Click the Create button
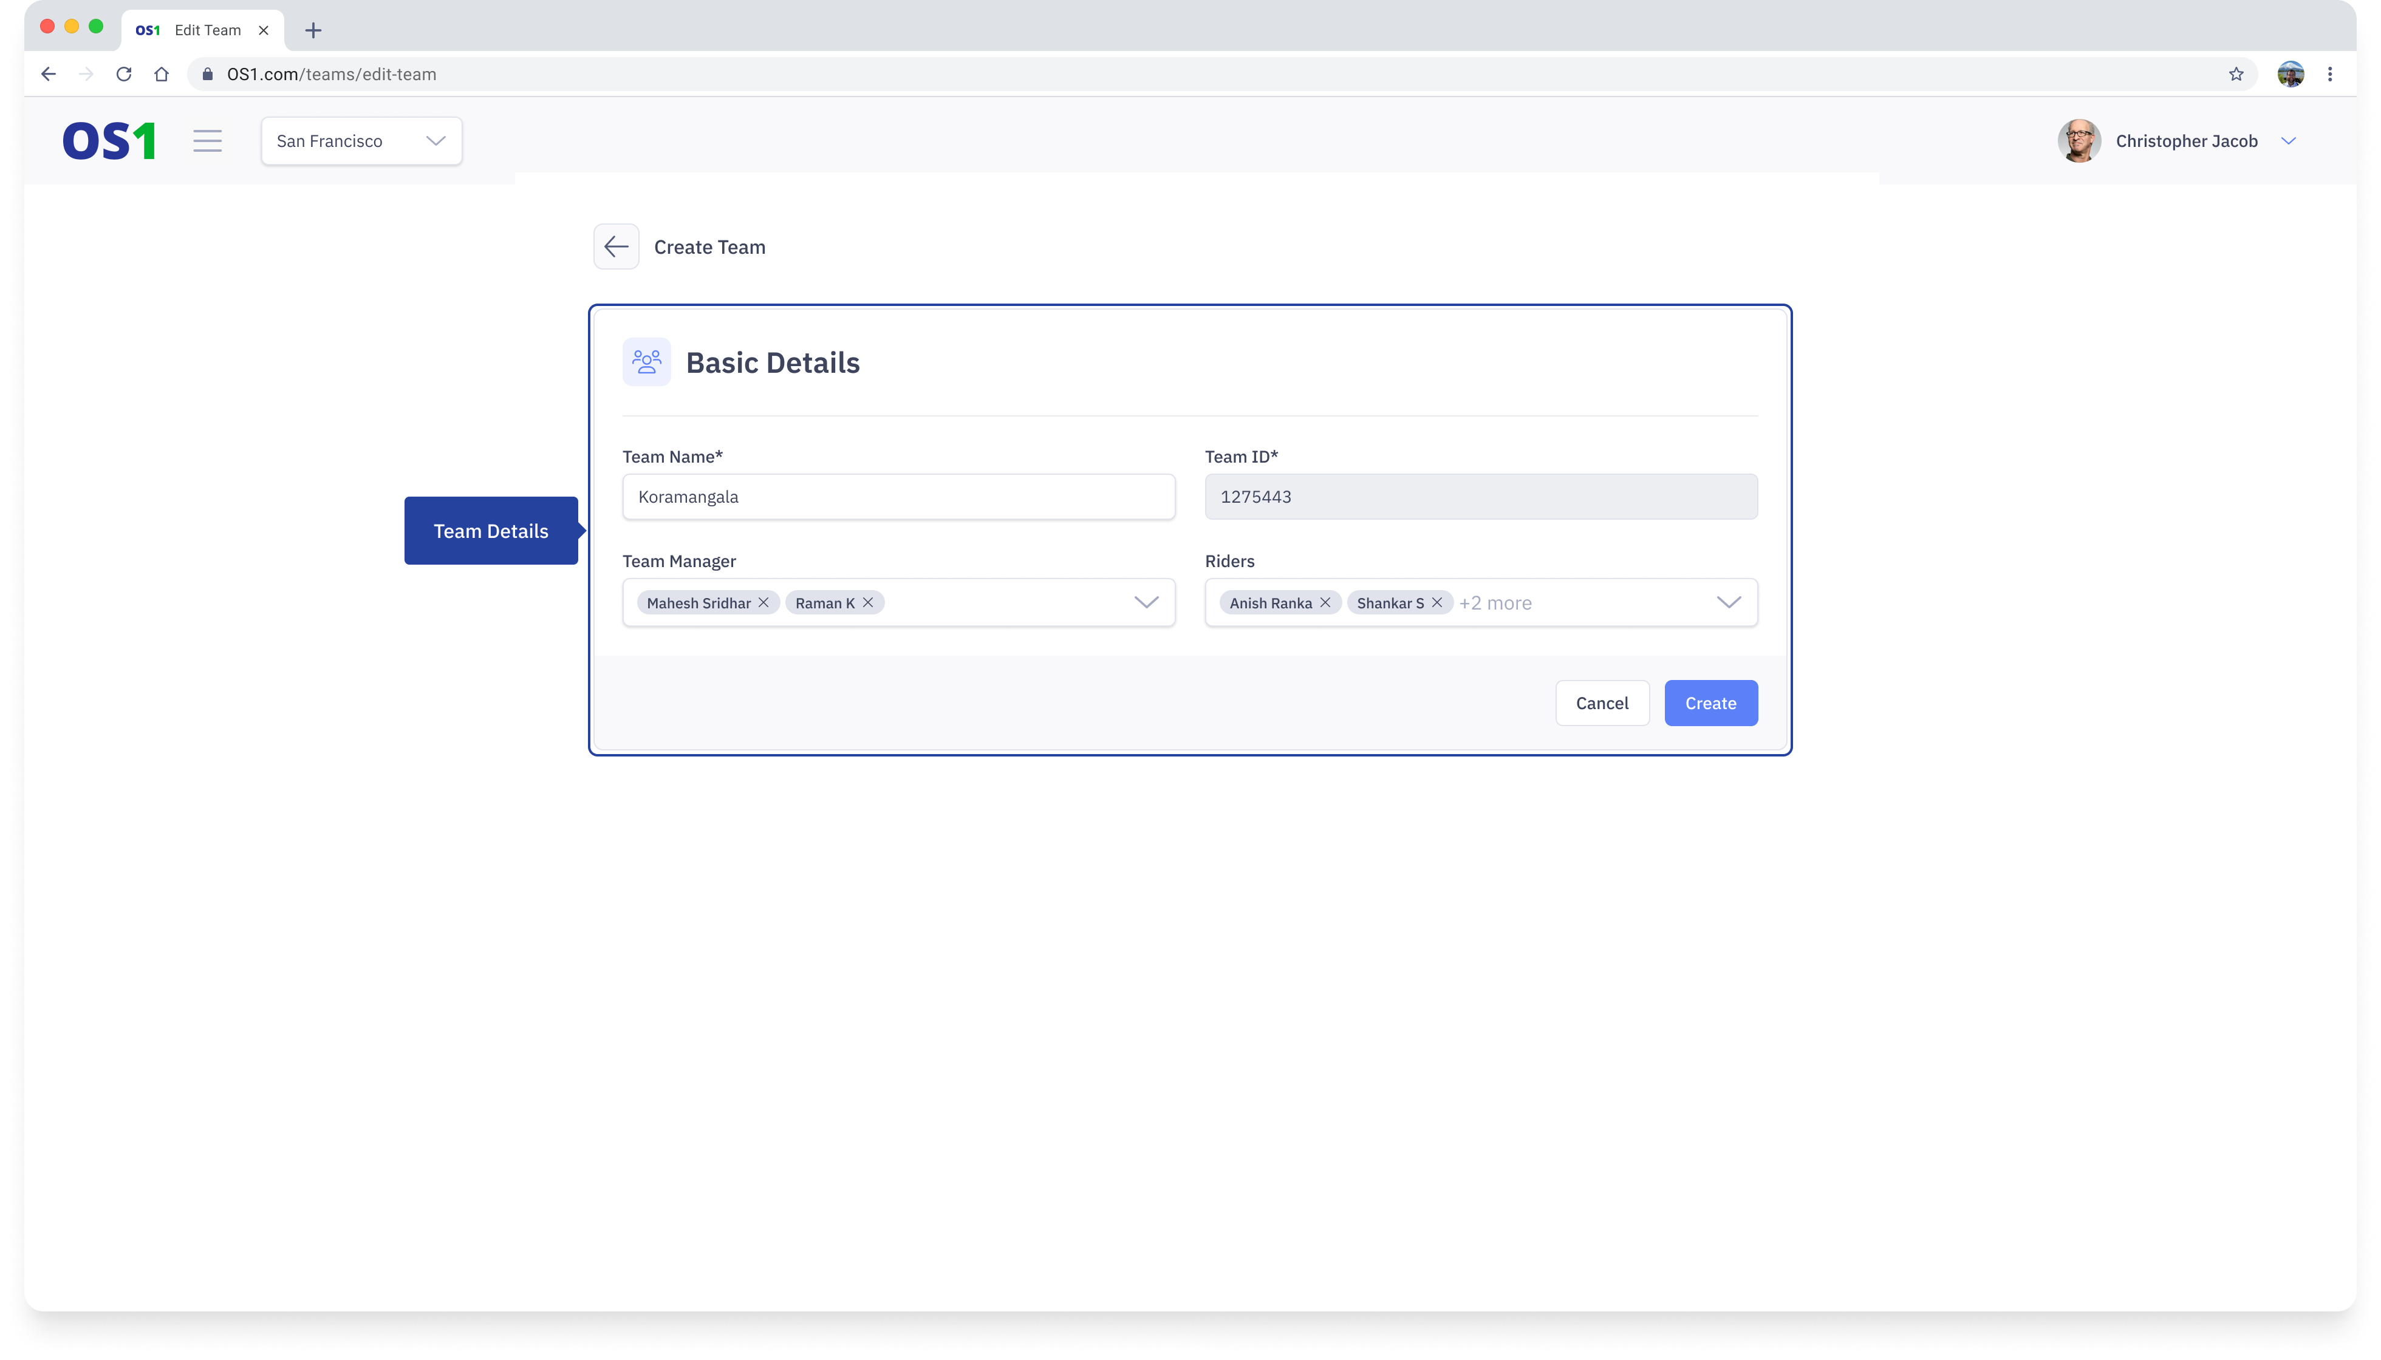Image resolution: width=2381 pixels, height=1360 pixels. [1710, 703]
